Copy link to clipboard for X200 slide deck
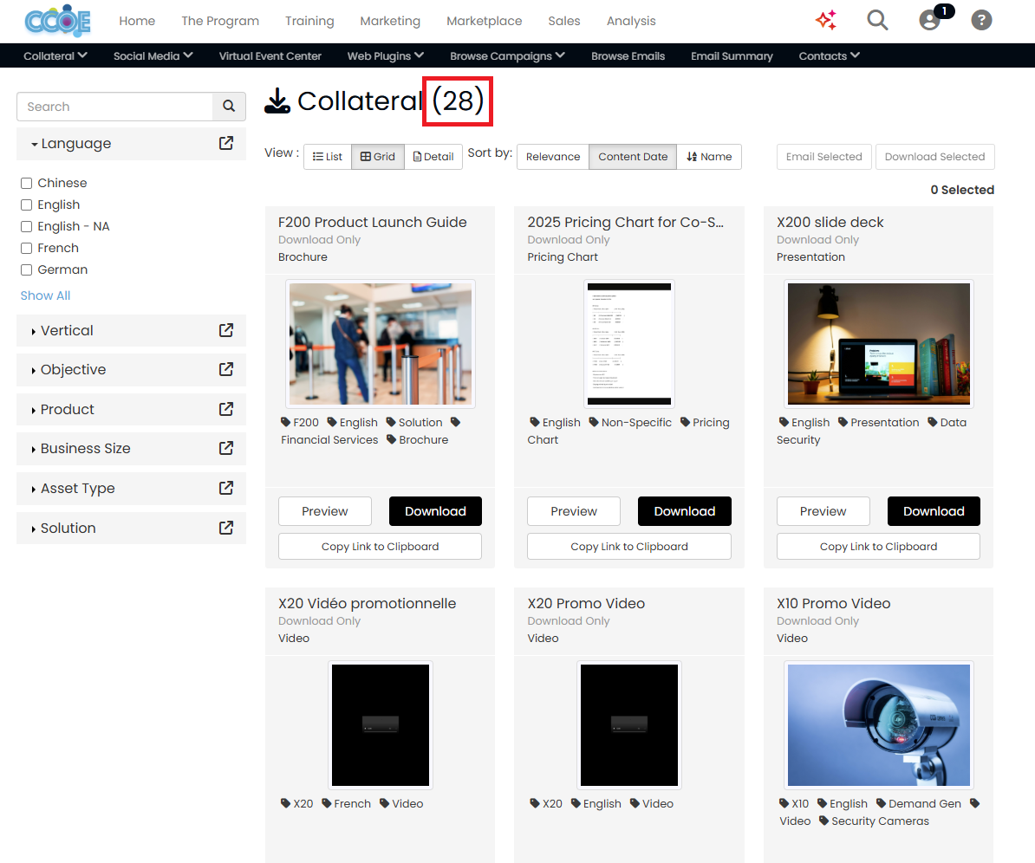The width and height of the screenshot is (1035, 863). (879, 546)
